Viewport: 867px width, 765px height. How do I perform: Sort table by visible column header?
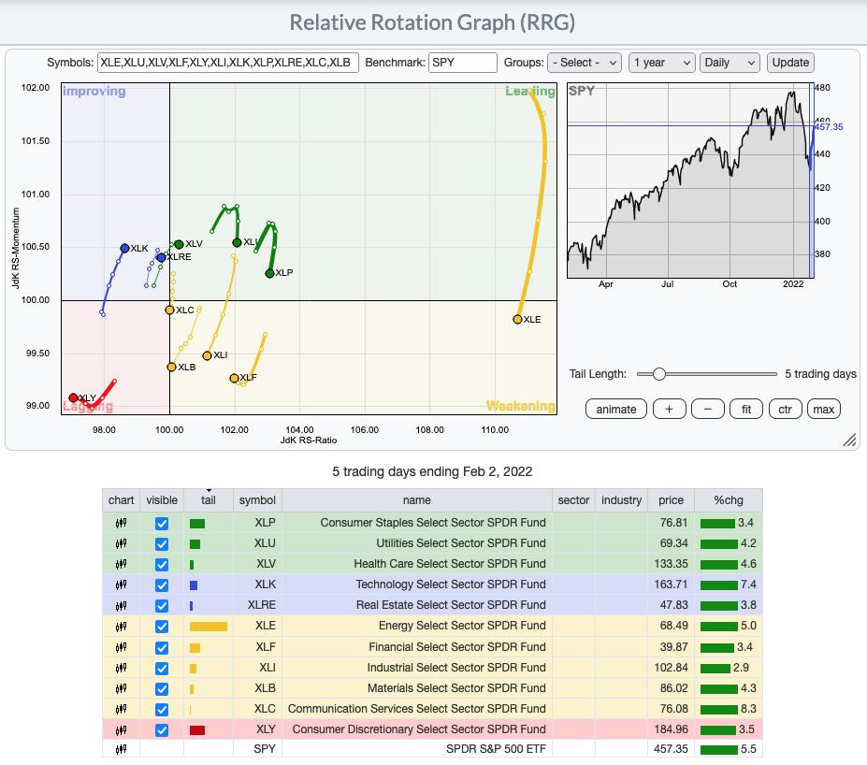[162, 500]
